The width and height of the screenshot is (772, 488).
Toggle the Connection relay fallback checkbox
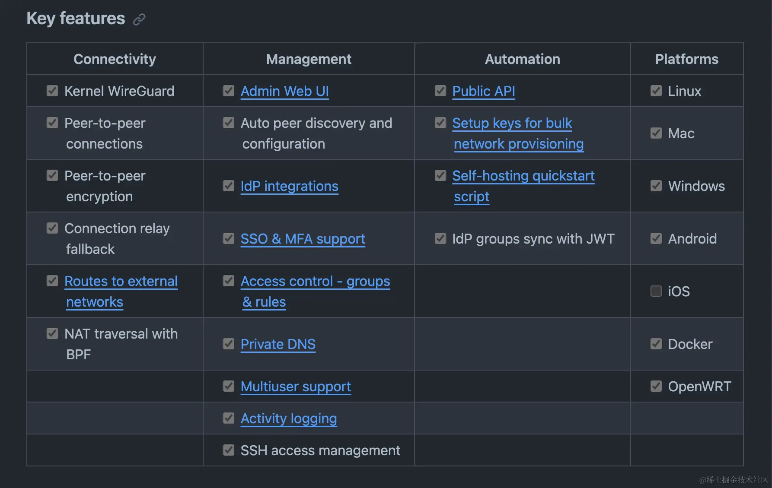pyautogui.click(x=52, y=228)
